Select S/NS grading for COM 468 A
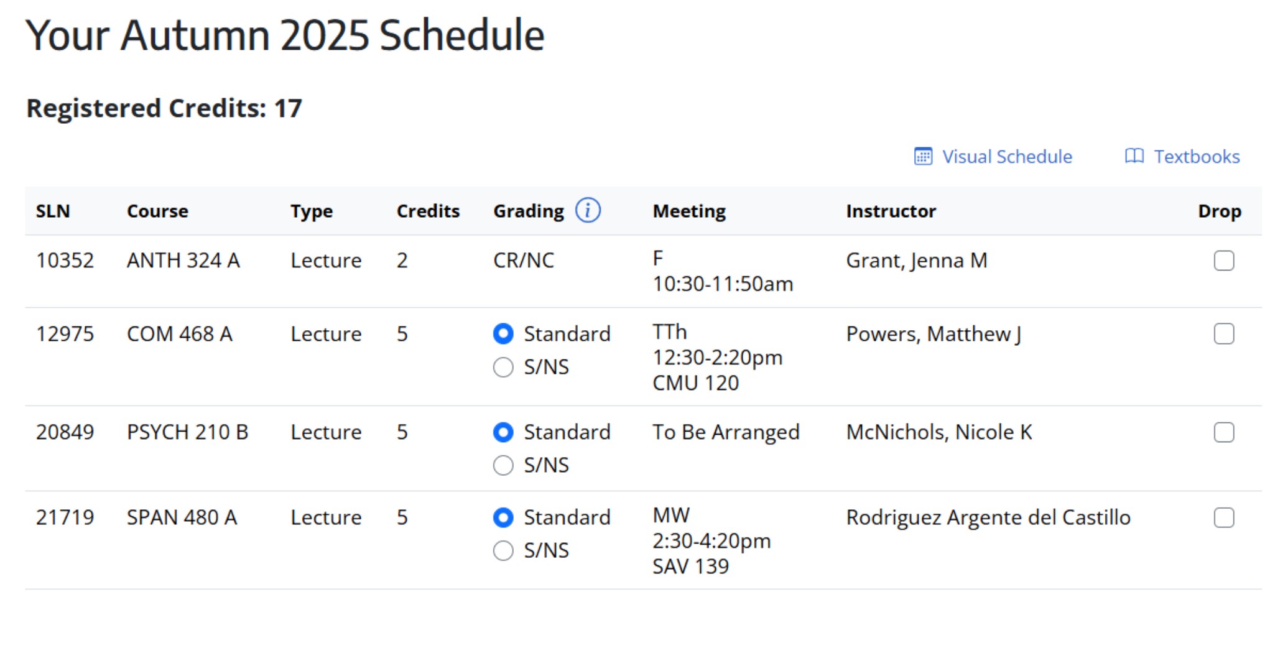The width and height of the screenshot is (1288, 653). (503, 367)
